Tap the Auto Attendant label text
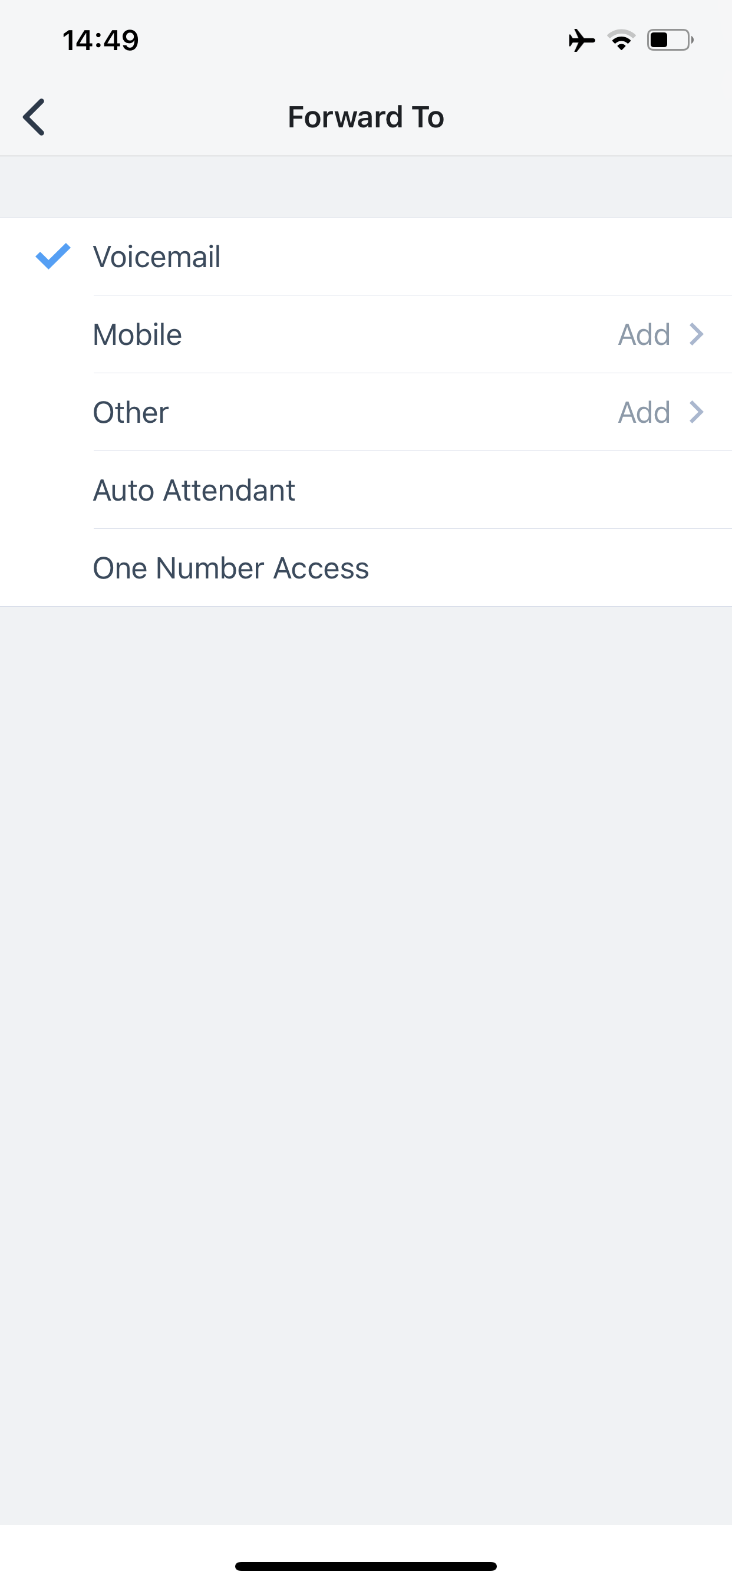The width and height of the screenshot is (732, 1585). click(194, 491)
